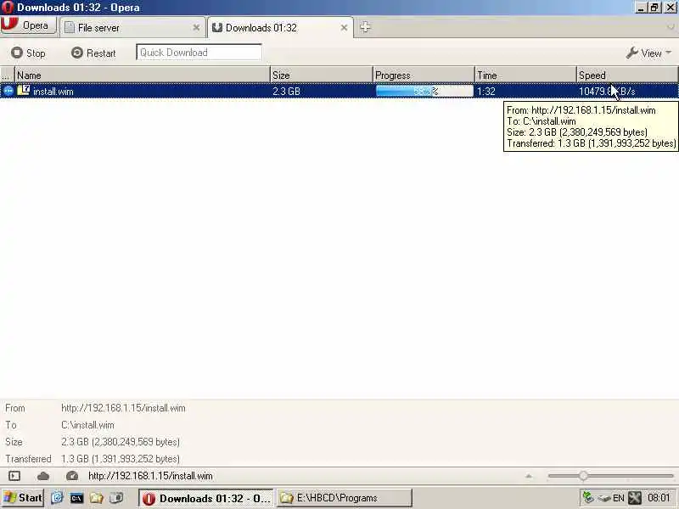679x509 pixels.
Task: Activate Opera Downloads taskbar button
Action: 206,498
